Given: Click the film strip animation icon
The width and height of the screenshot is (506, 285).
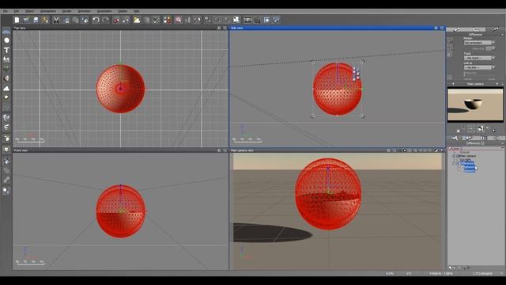Looking at the screenshot, I should click(247, 20).
